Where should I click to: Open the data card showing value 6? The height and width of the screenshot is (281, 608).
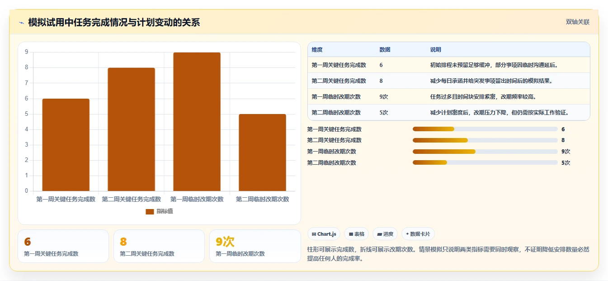pyautogui.click(x=63, y=246)
